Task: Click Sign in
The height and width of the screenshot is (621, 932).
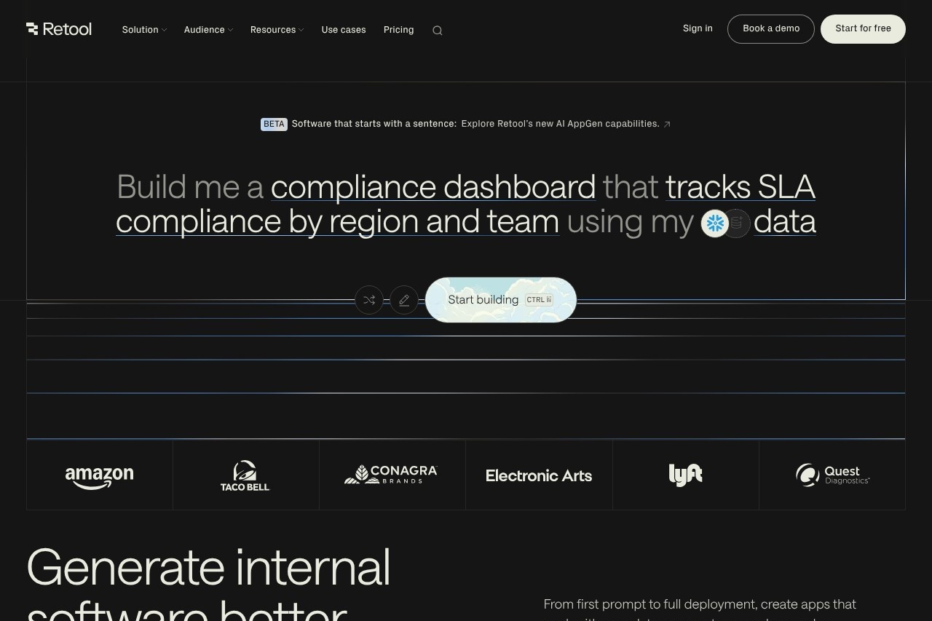Action: click(698, 28)
